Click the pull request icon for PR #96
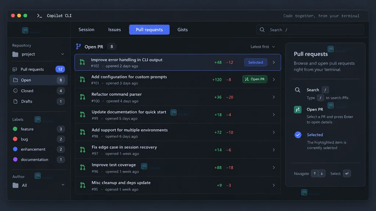The width and height of the screenshot is (376, 211). [83, 167]
